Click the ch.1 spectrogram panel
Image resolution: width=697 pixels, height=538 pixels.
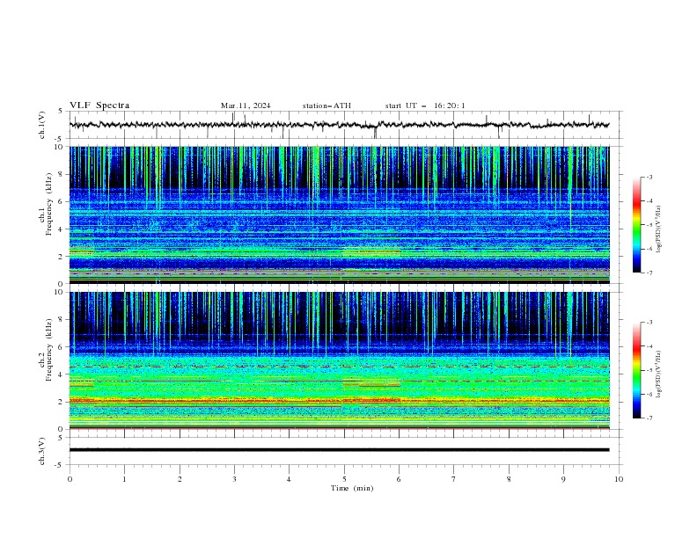(x=339, y=214)
